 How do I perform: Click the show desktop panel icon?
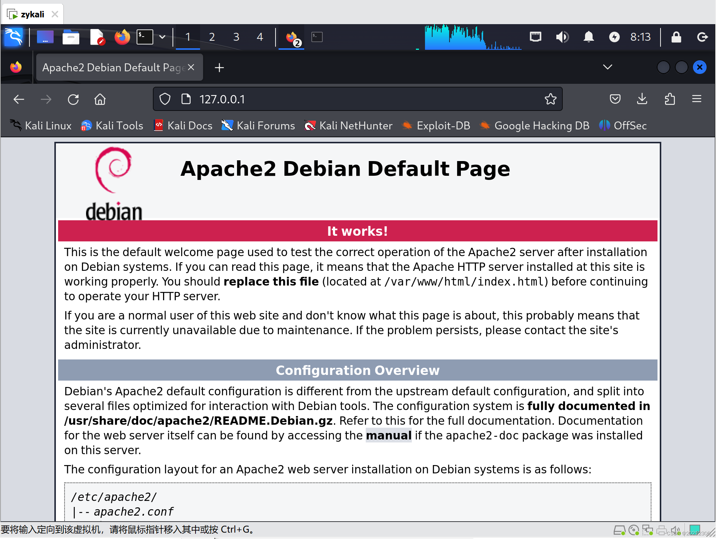(x=45, y=37)
